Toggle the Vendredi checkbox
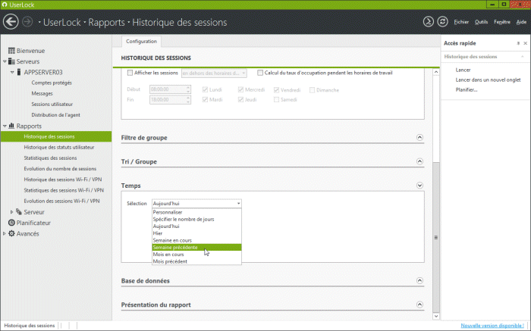Image resolution: width=531 pixels, height=331 pixels. 276,89
